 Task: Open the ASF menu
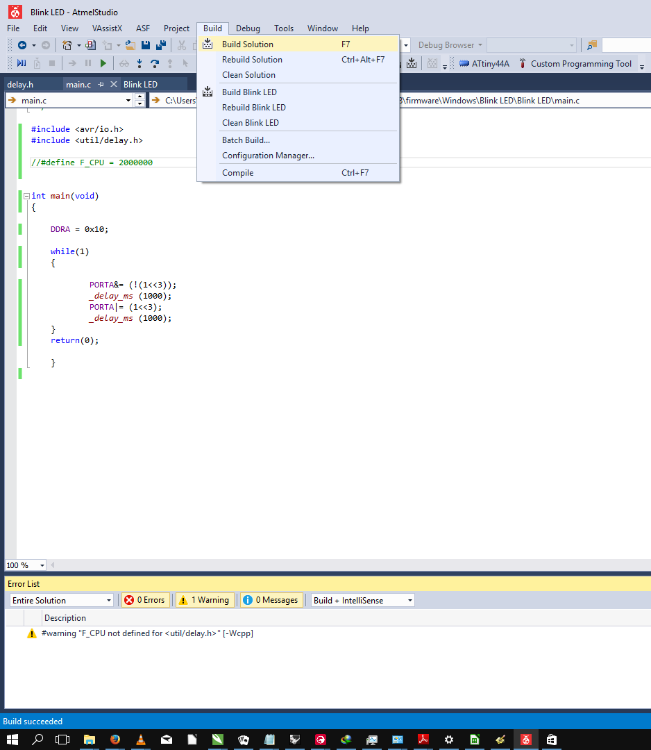[x=142, y=28]
